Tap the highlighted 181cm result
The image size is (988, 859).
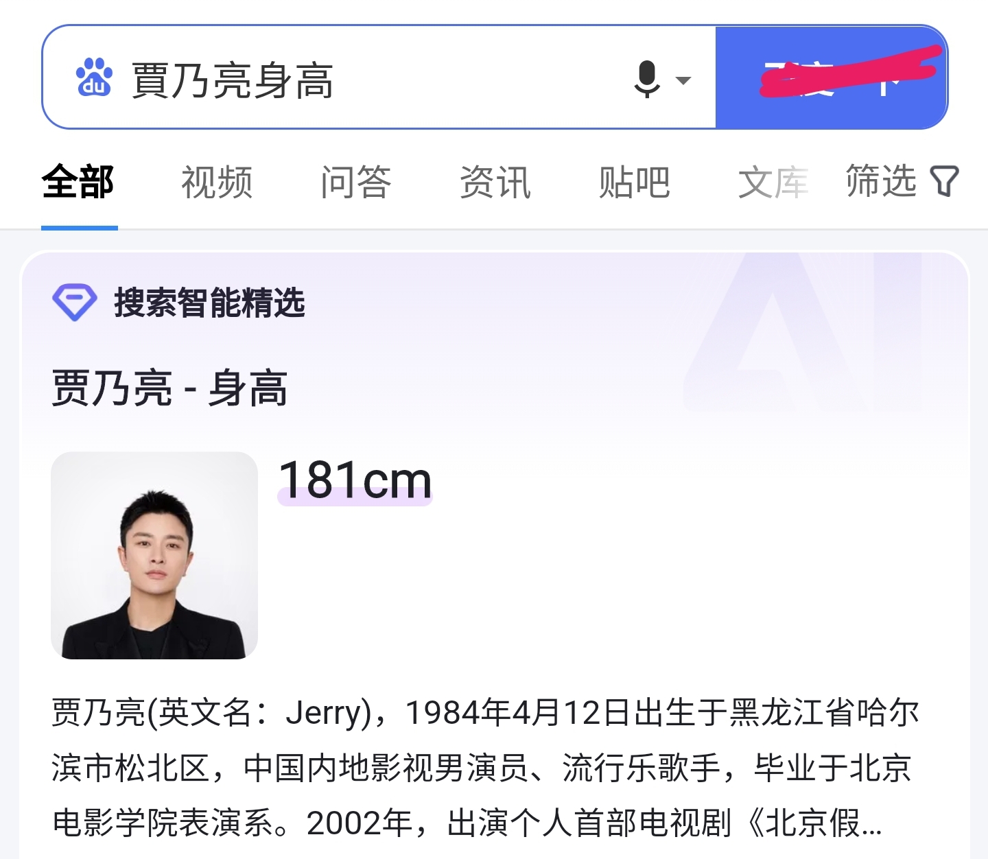tap(354, 480)
